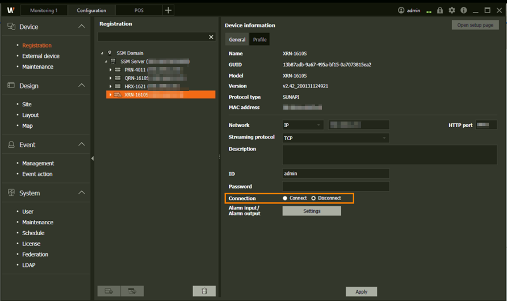Image resolution: width=507 pixels, height=301 pixels.
Task: Click the Apply button
Action: click(x=361, y=291)
